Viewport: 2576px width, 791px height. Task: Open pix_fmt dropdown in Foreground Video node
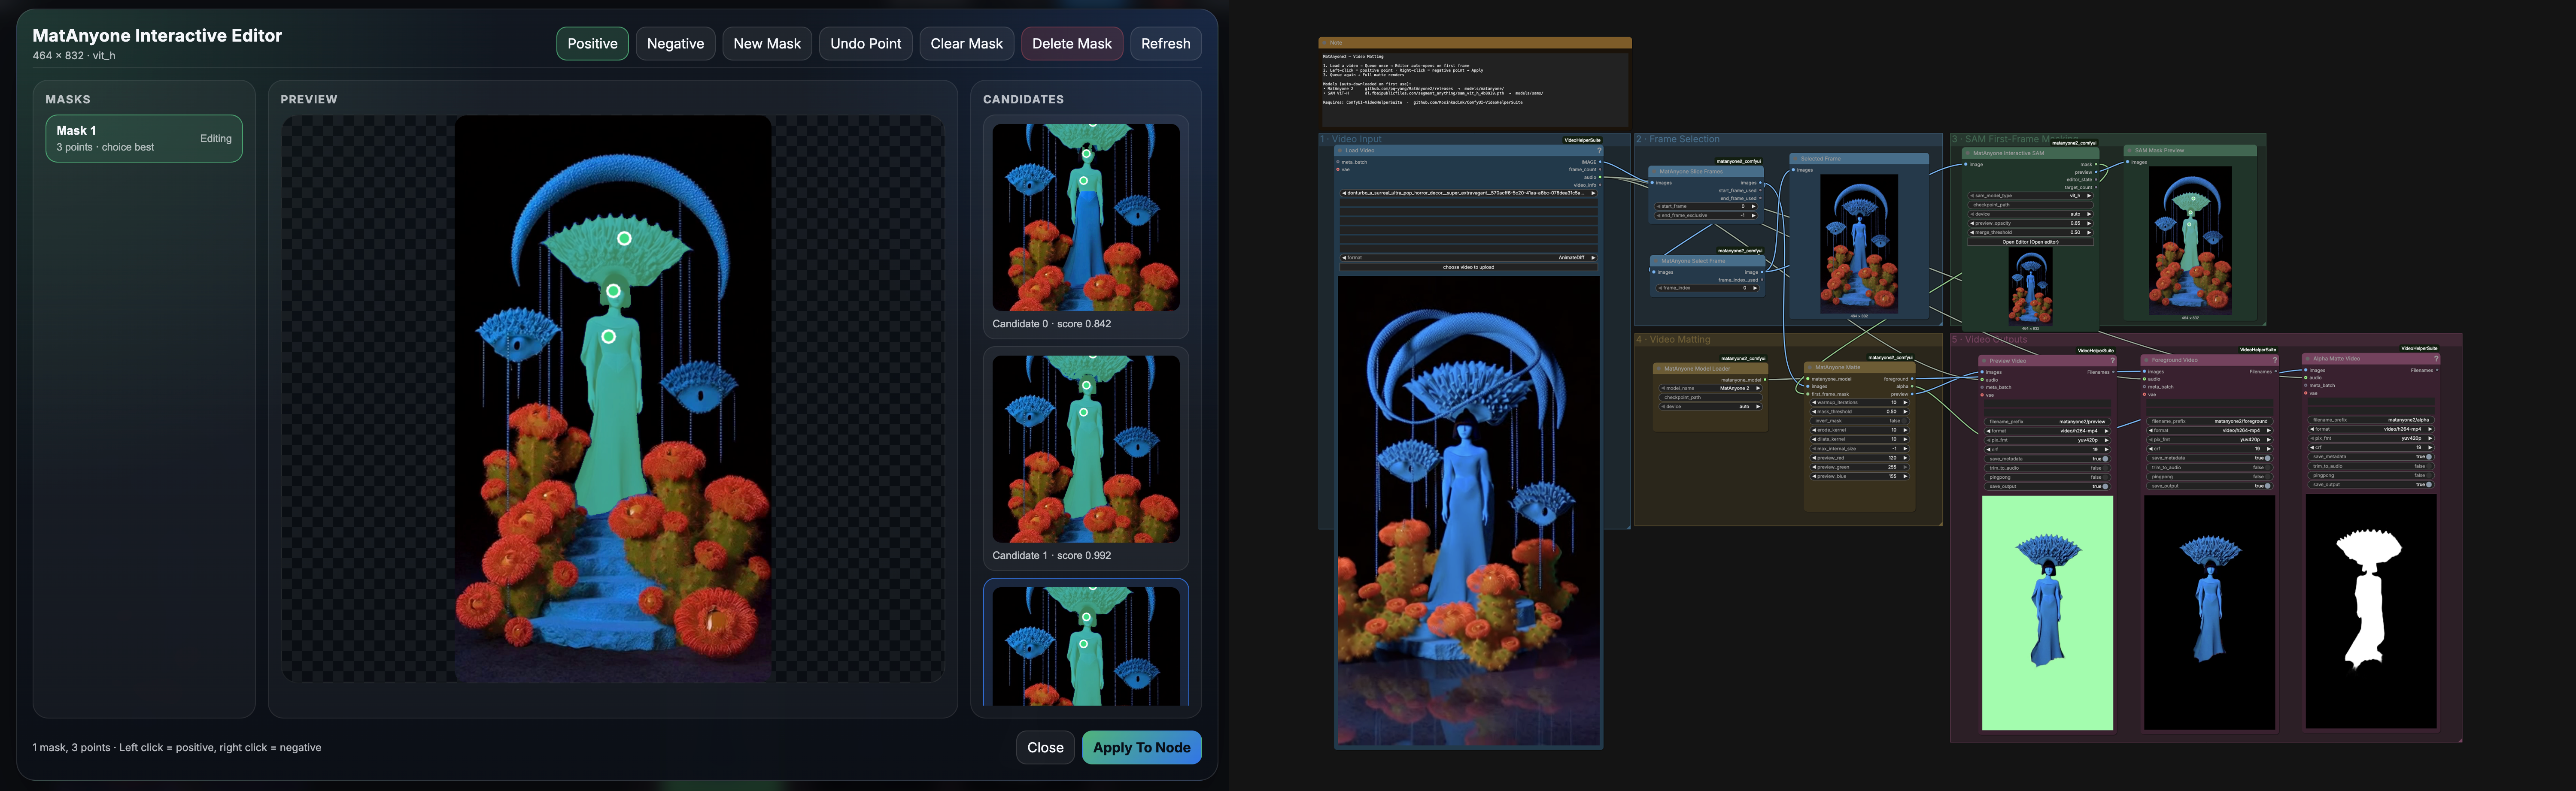2210,439
